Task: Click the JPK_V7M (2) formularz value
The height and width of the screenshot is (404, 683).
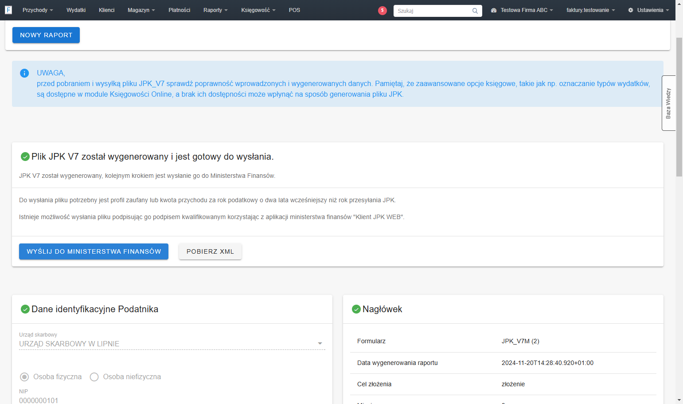Action: [520, 341]
